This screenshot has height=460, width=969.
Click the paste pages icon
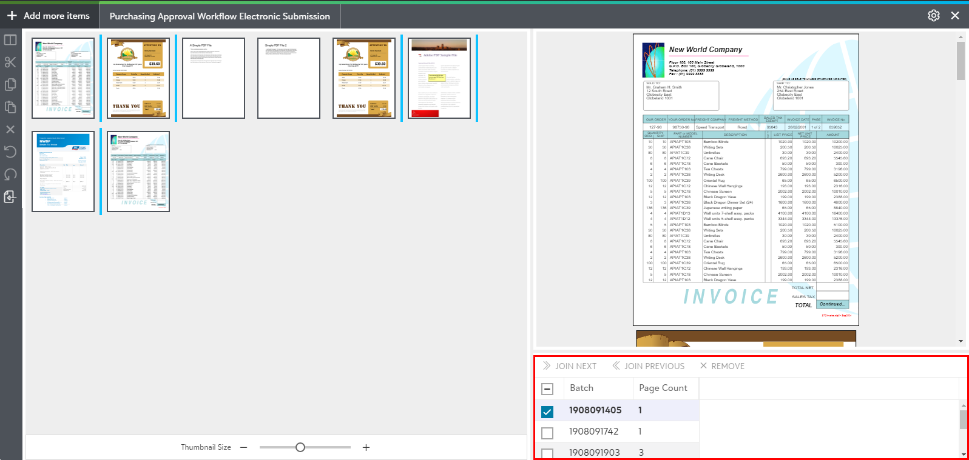coord(10,107)
